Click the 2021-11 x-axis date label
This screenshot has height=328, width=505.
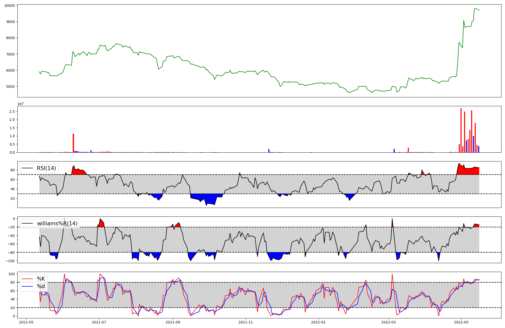click(x=246, y=322)
